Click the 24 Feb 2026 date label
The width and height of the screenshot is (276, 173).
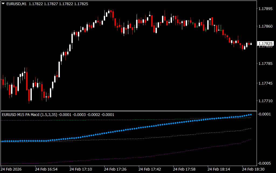[12, 169]
